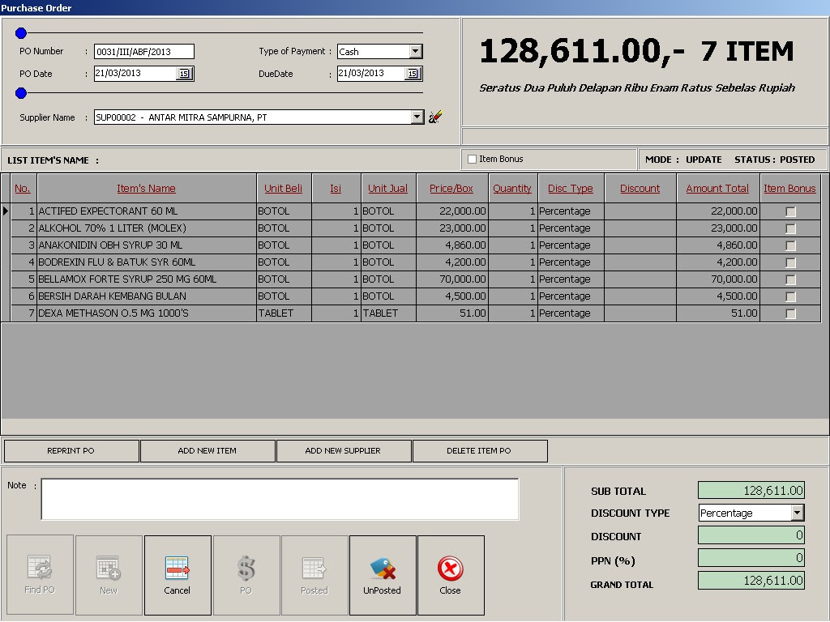Screen dimensions: 830x622
Task: Open the DueDate calendar picker icon
Action: point(413,74)
